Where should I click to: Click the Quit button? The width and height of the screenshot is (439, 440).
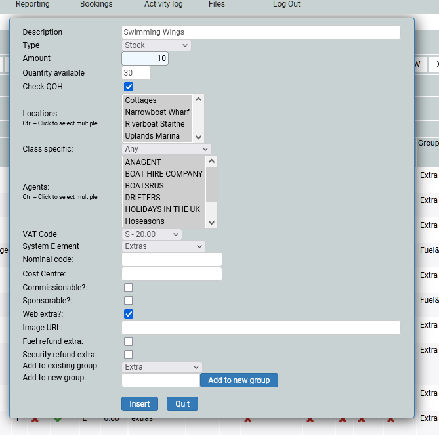coord(182,404)
